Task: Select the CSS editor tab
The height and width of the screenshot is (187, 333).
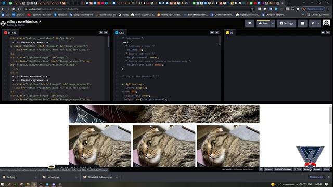Action: point(120,33)
